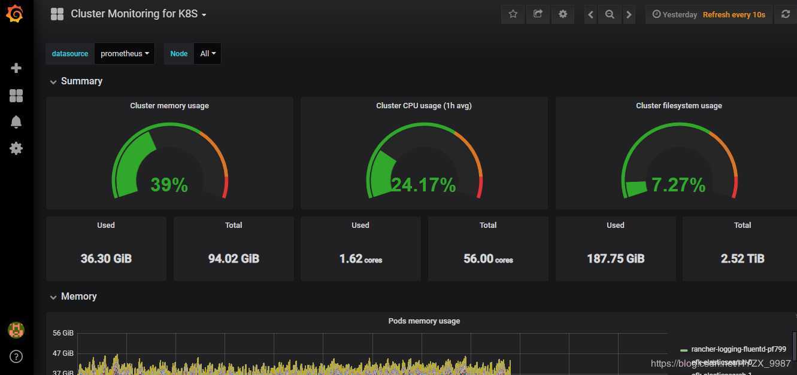The height and width of the screenshot is (375, 797).
Task: Open the Yesterday time range picker
Action: [x=675, y=14]
